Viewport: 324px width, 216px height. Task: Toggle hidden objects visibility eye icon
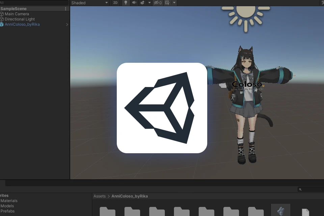coord(158,3)
